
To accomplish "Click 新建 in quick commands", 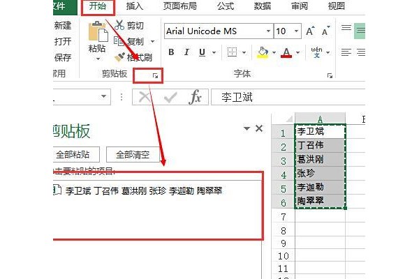I will click(x=63, y=26).
